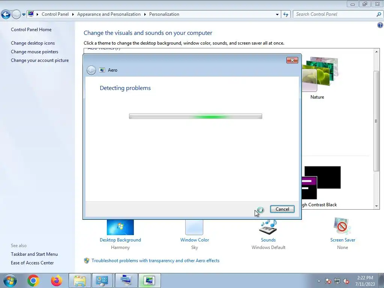Open Troubleshoot problems with transparency link
The height and width of the screenshot is (288, 384).
156,261
